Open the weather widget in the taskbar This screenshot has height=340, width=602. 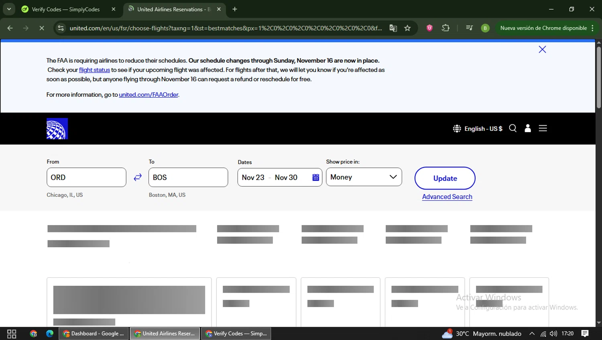point(482,334)
